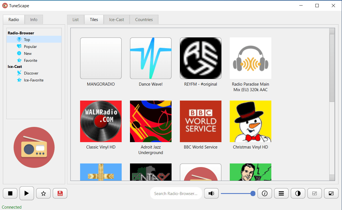Screen dimensions: 342x210
Task: Open the Countries tab
Action: click(x=144, y=19)
